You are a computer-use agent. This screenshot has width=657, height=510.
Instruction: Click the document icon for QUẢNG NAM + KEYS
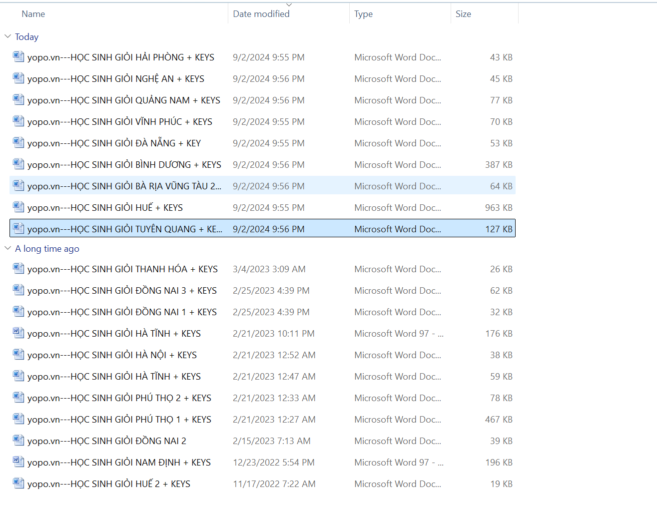coord(18,99)
